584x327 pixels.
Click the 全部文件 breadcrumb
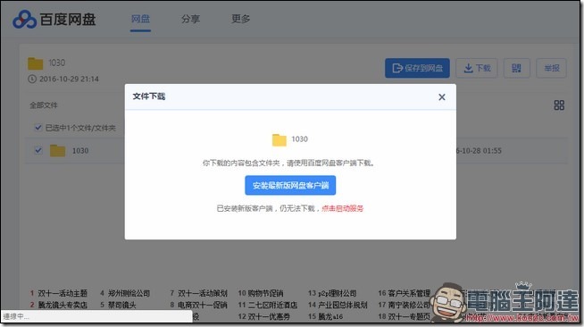coord(44,105)
